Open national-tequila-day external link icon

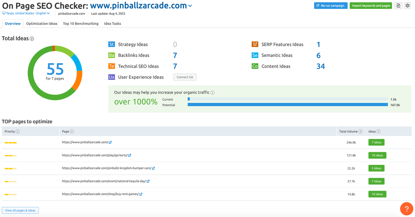pos(148,181)
